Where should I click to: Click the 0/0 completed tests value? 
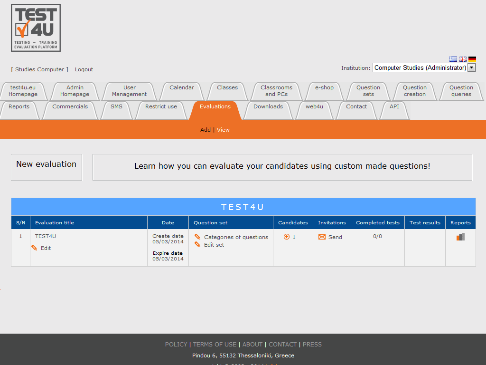(377, 237)
